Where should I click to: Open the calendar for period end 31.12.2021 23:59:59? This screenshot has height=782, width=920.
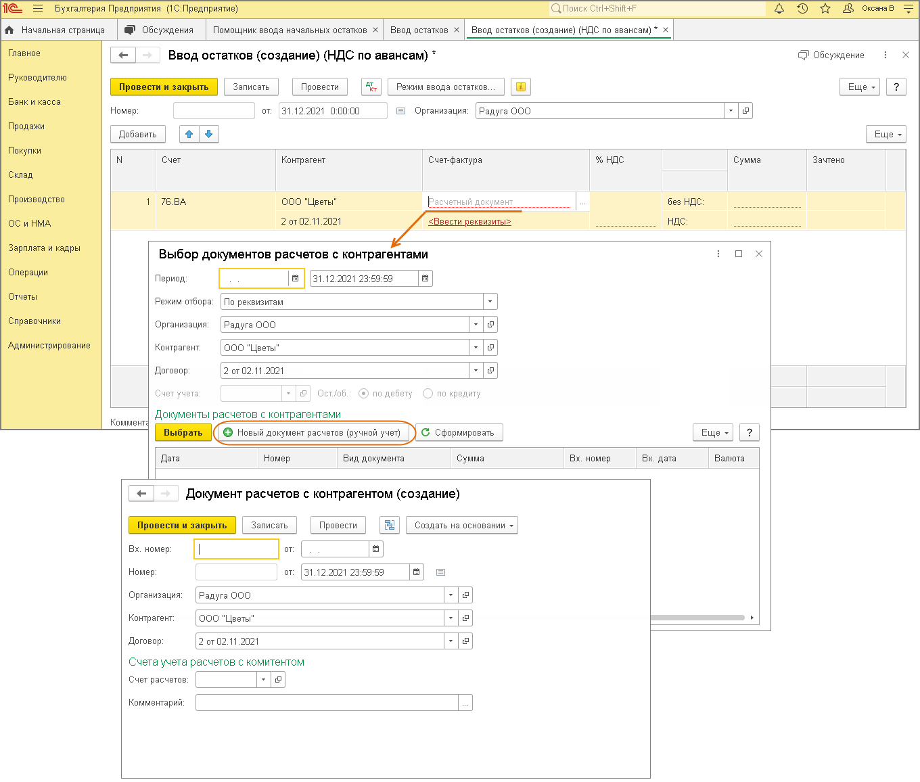tap(425, 279)
